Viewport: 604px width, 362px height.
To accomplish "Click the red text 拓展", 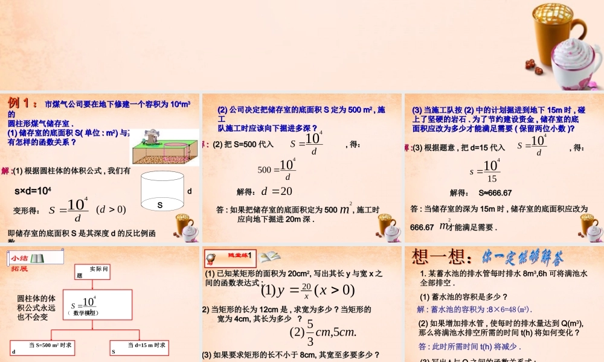I will coord(19,268).
